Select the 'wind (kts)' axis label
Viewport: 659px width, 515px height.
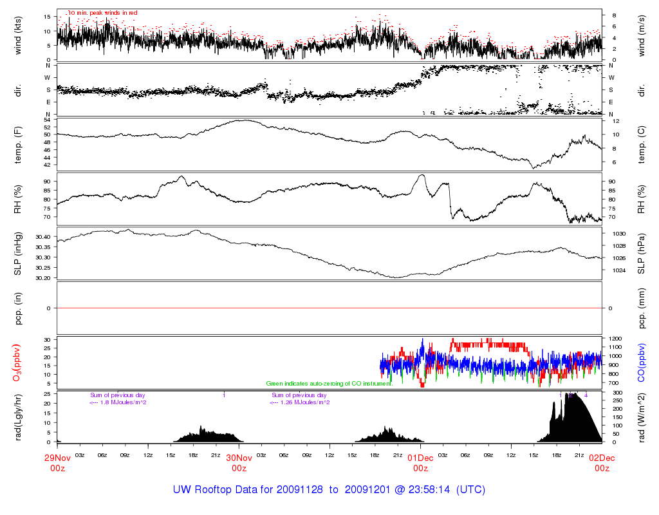coord(17,35)
